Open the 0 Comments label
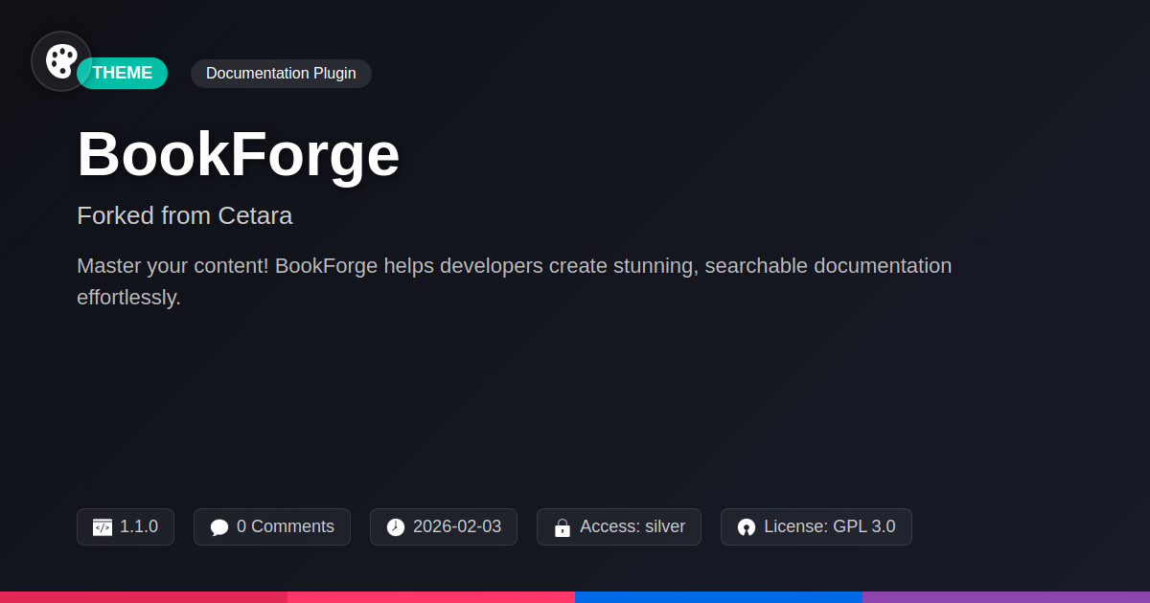 [x=285, y=526]
